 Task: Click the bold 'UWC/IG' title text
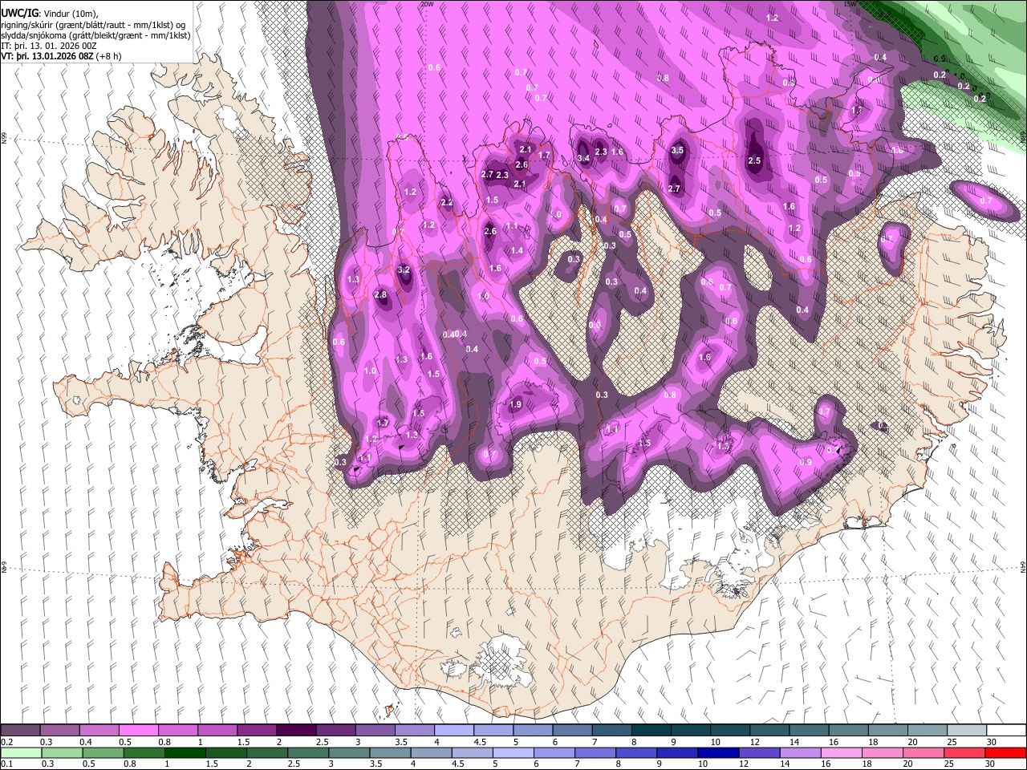[19, 13]
